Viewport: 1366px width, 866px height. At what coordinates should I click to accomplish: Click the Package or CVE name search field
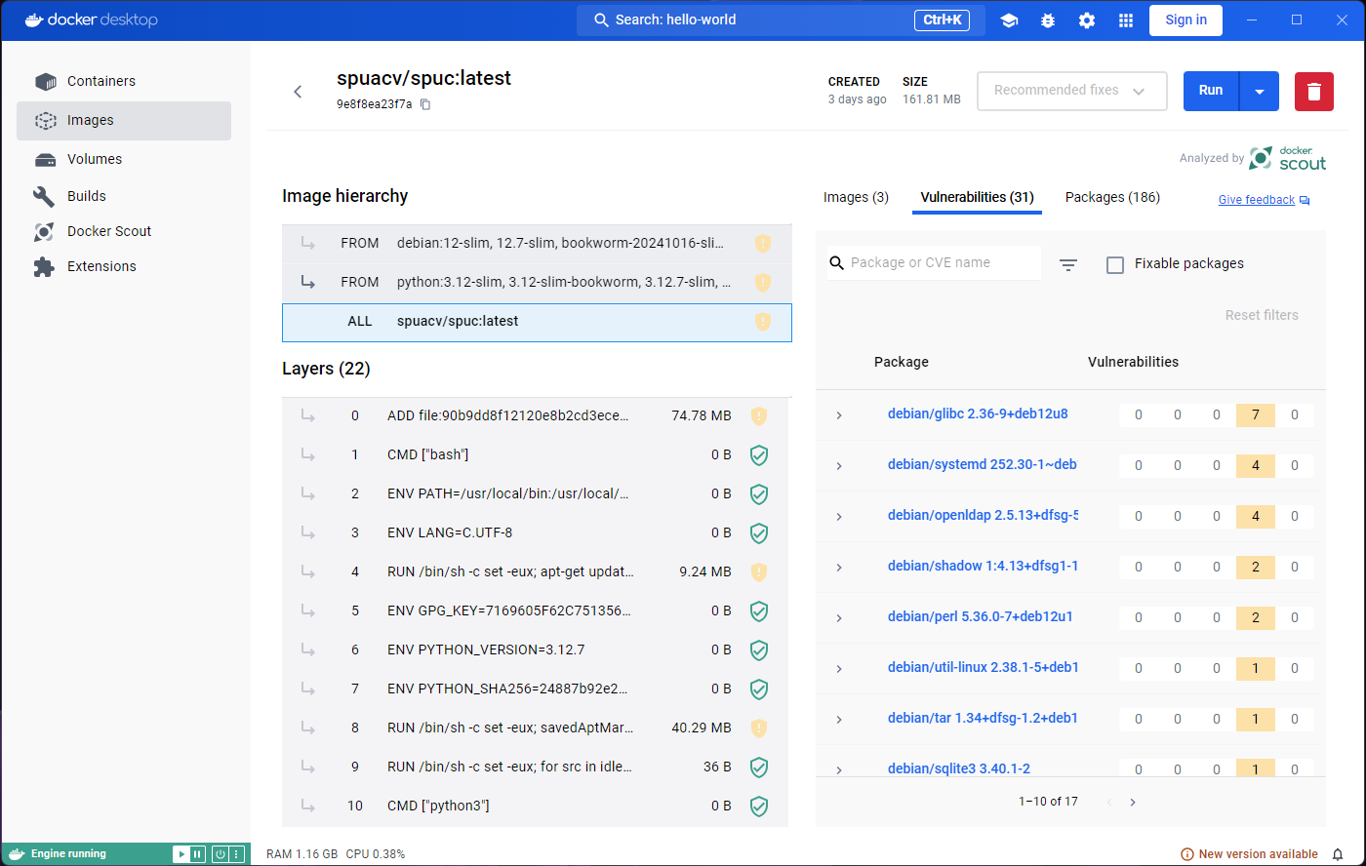[x=934, y=262]
